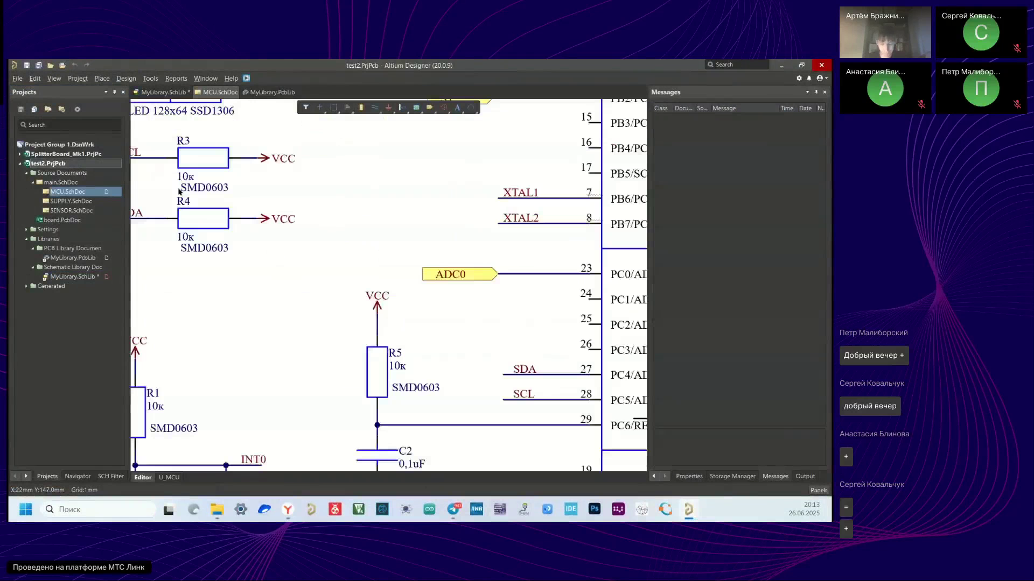Click the Save All icon in title bar
Viewport: 1034px width, 581px height.
[x=38, y=65]
